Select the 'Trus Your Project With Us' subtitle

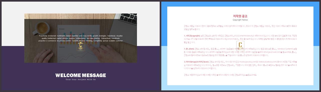[x=81, y=79]
